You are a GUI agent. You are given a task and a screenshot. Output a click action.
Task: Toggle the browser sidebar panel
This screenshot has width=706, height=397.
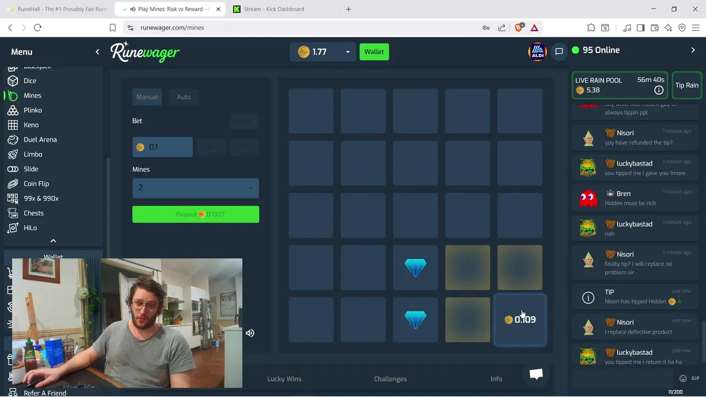tap(640, 28)
